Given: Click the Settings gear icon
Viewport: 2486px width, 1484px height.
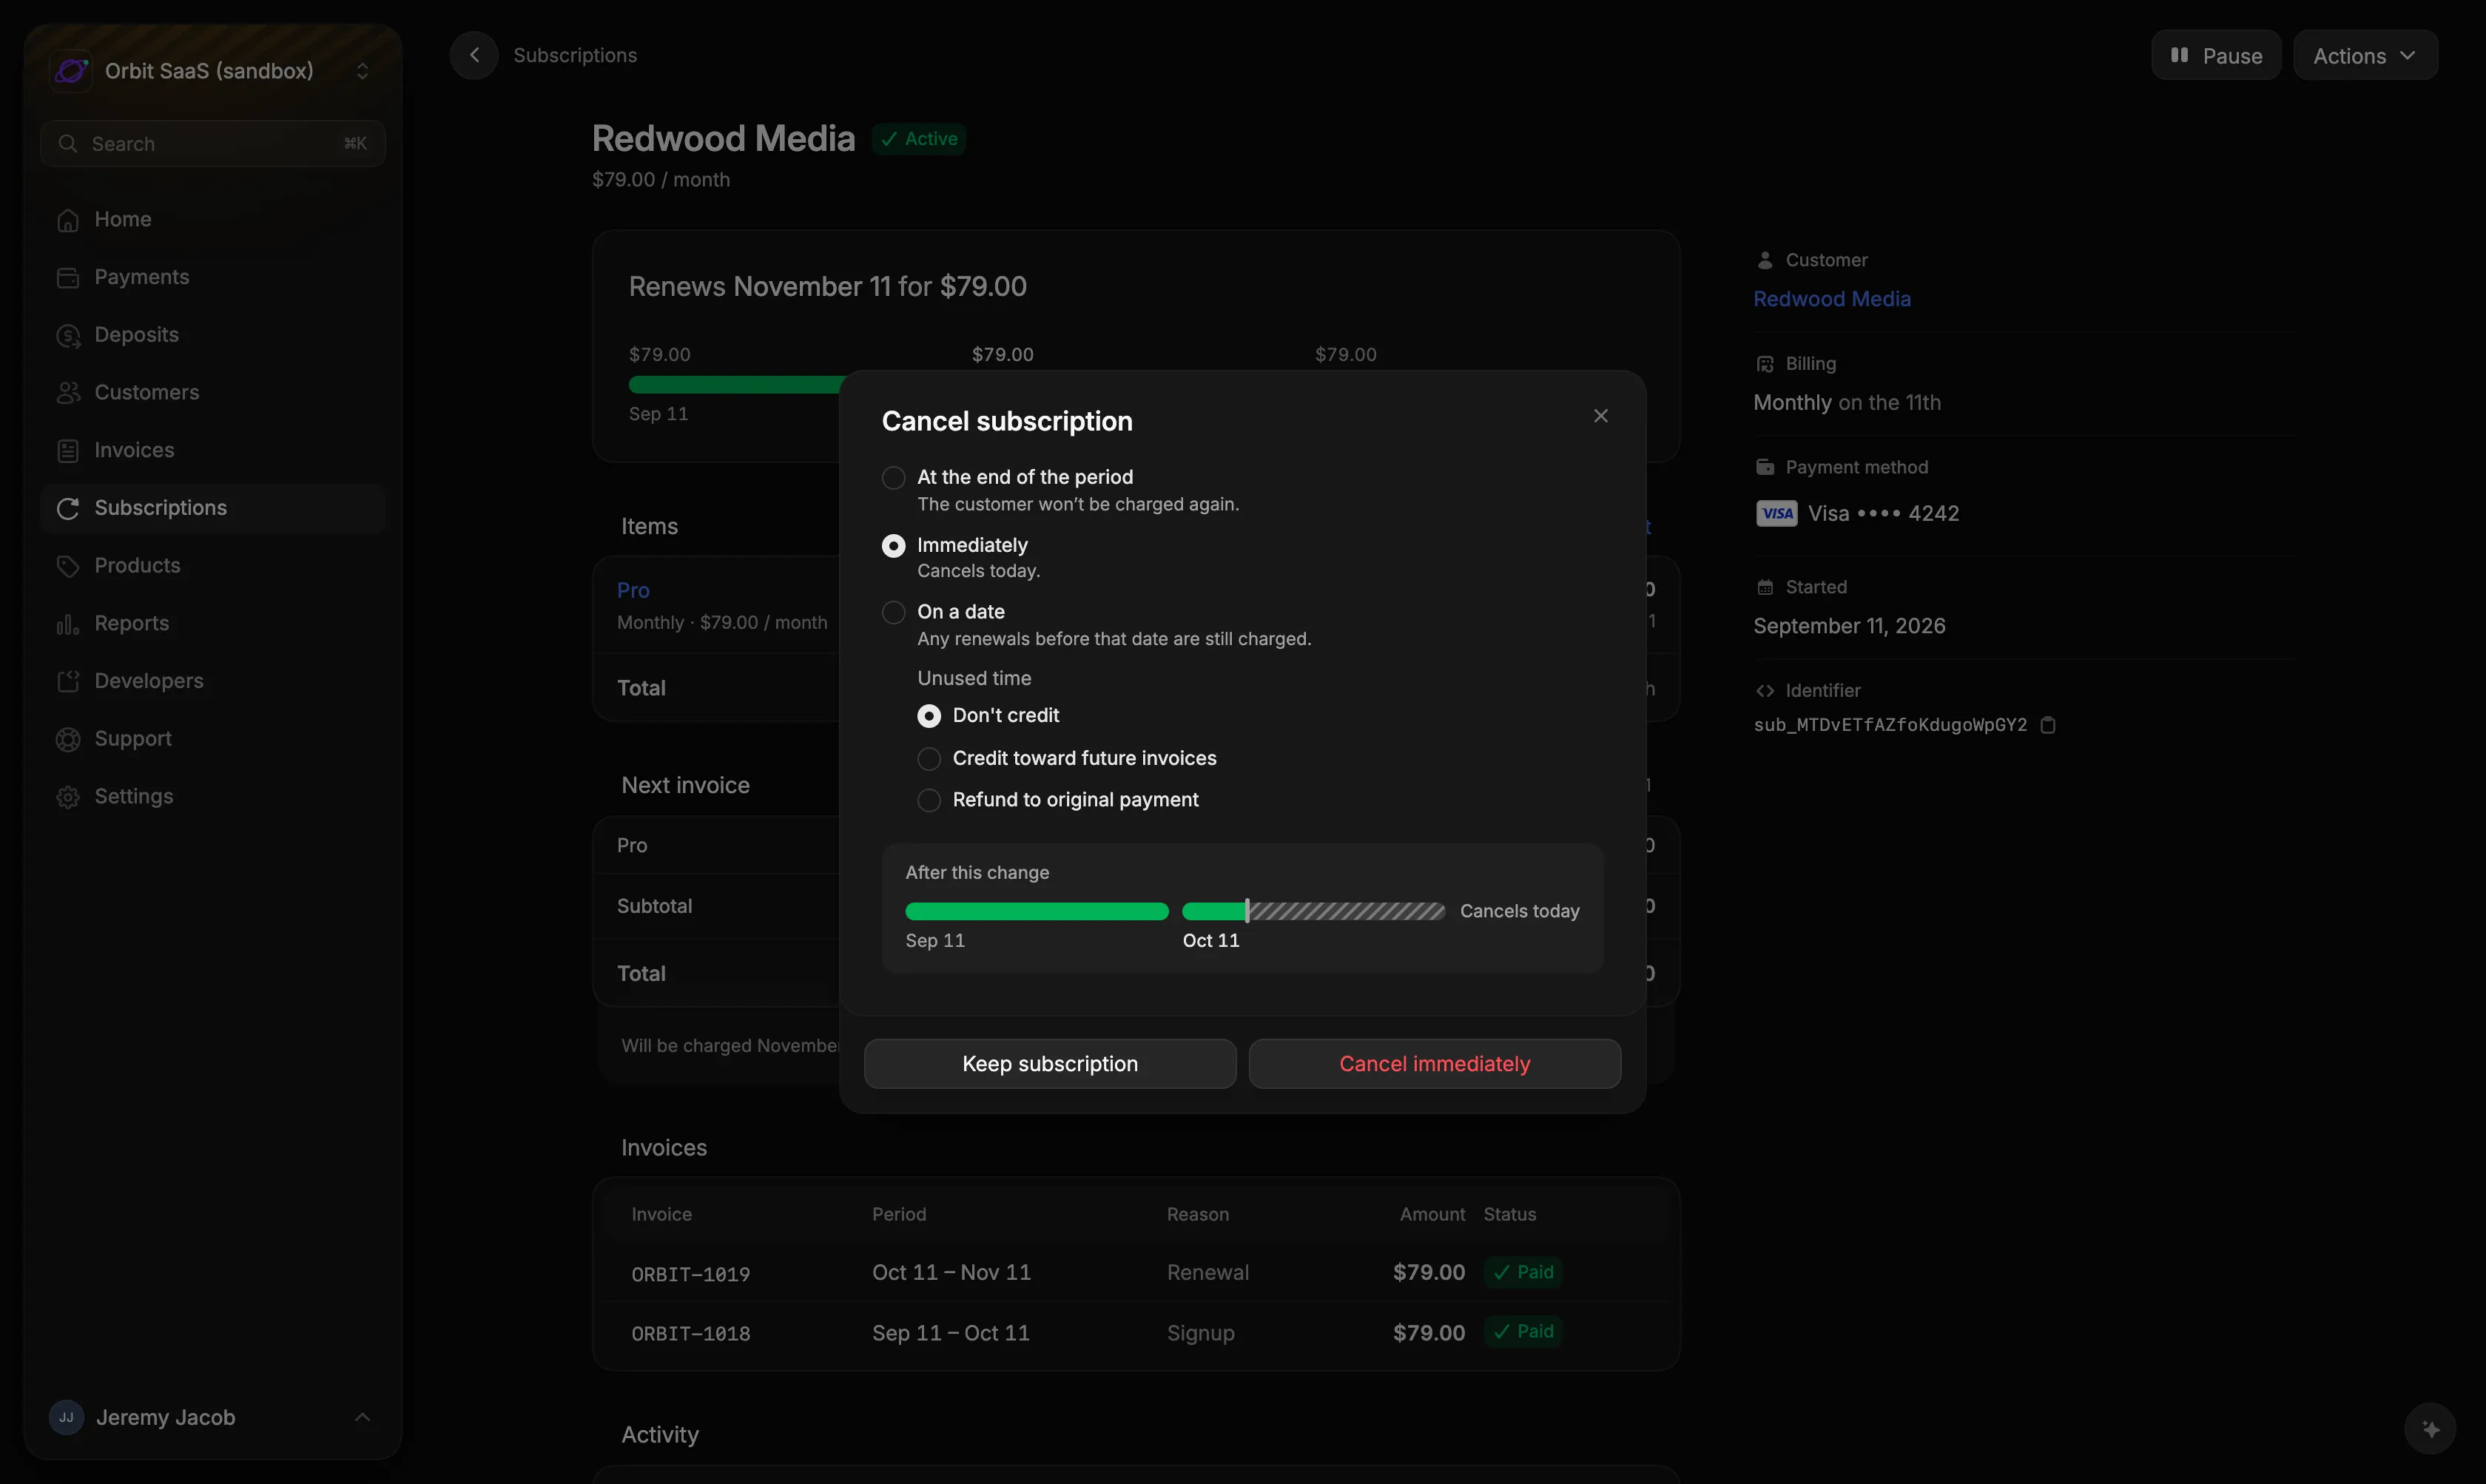Looking at the screenshot, I should 68,797.
